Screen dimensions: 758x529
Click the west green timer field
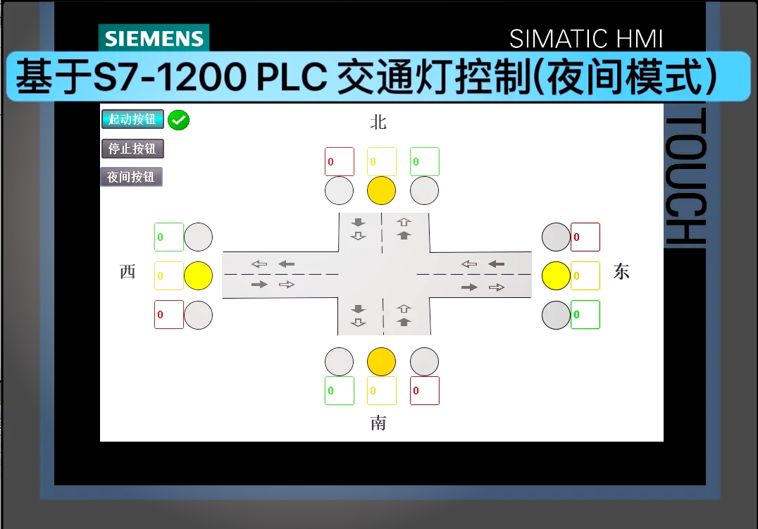pos(168,237)
